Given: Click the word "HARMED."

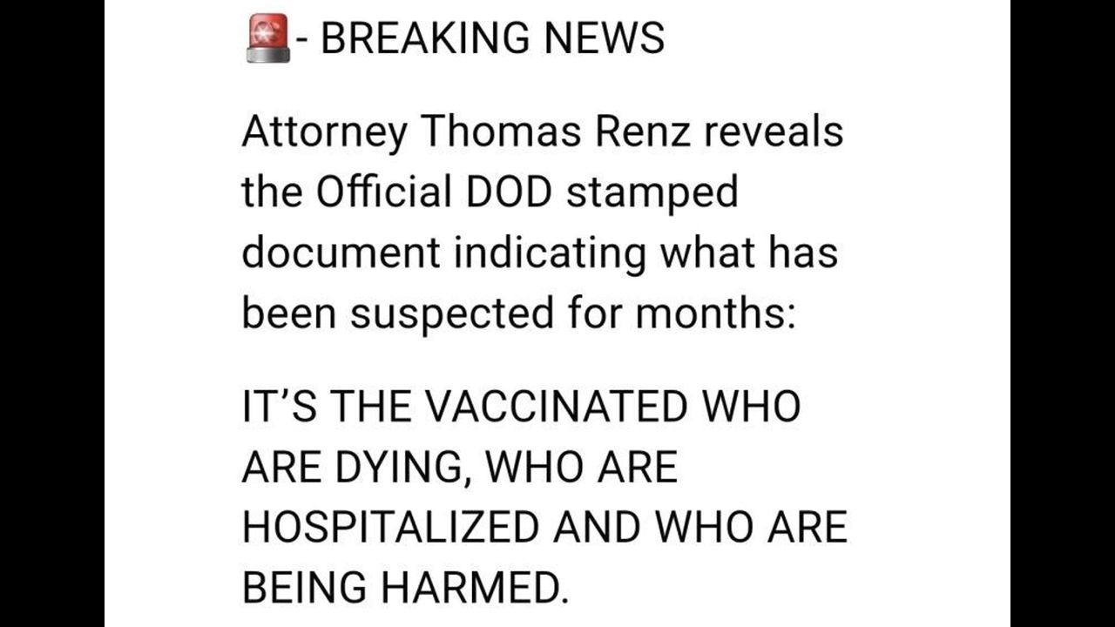Looking at the screenshot, I should click(474, 588).
